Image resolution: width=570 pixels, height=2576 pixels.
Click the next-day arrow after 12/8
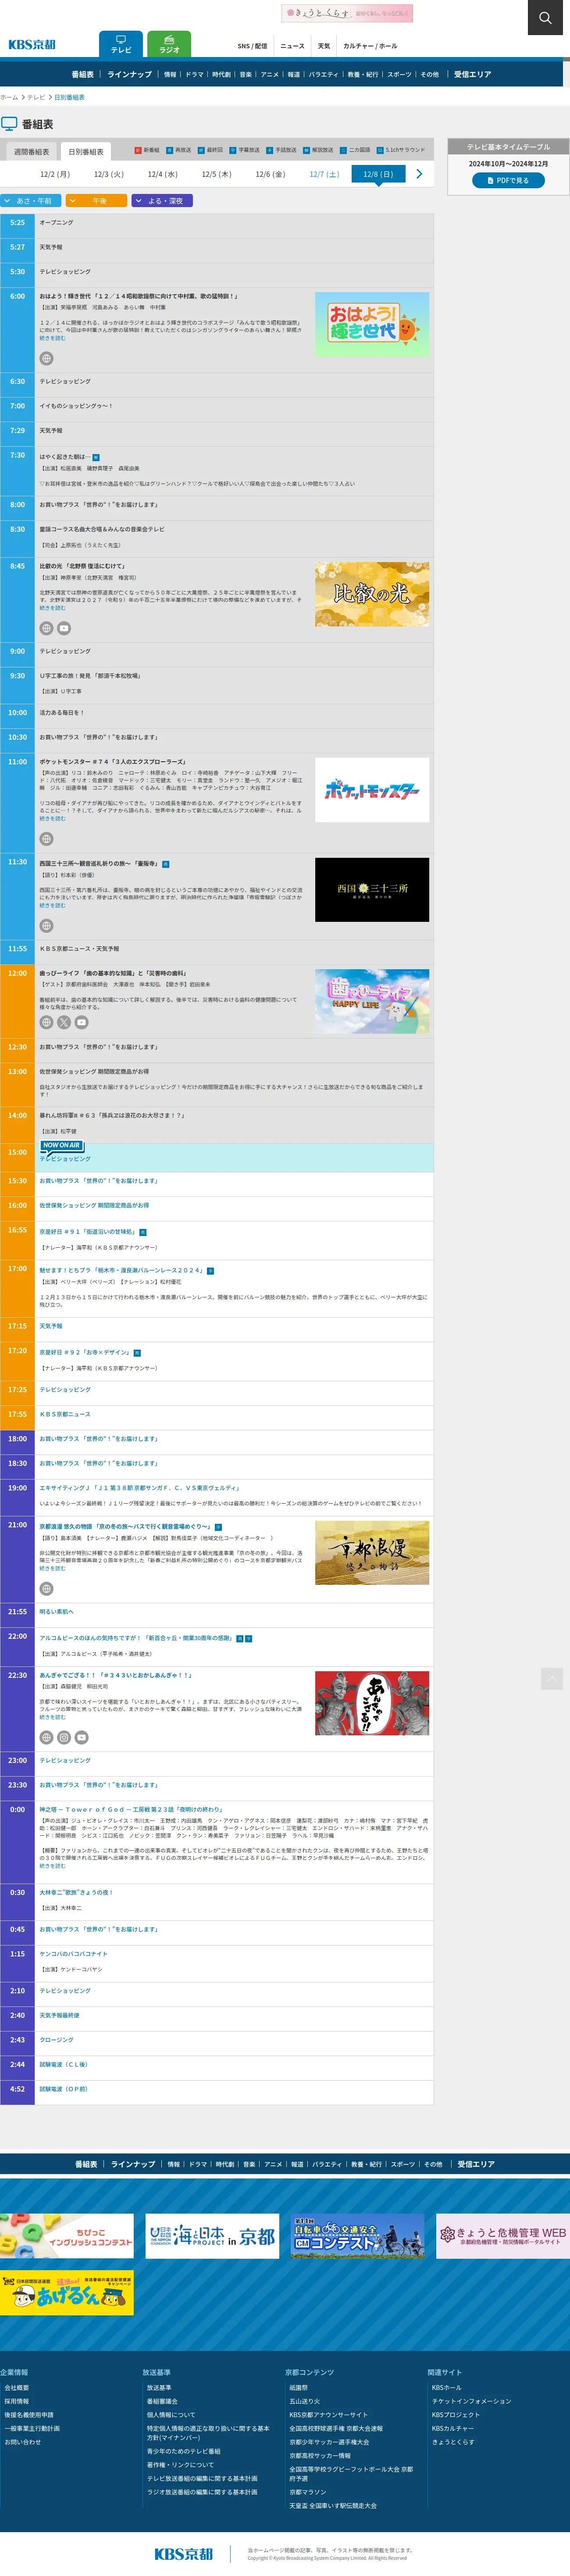point(419,174)
